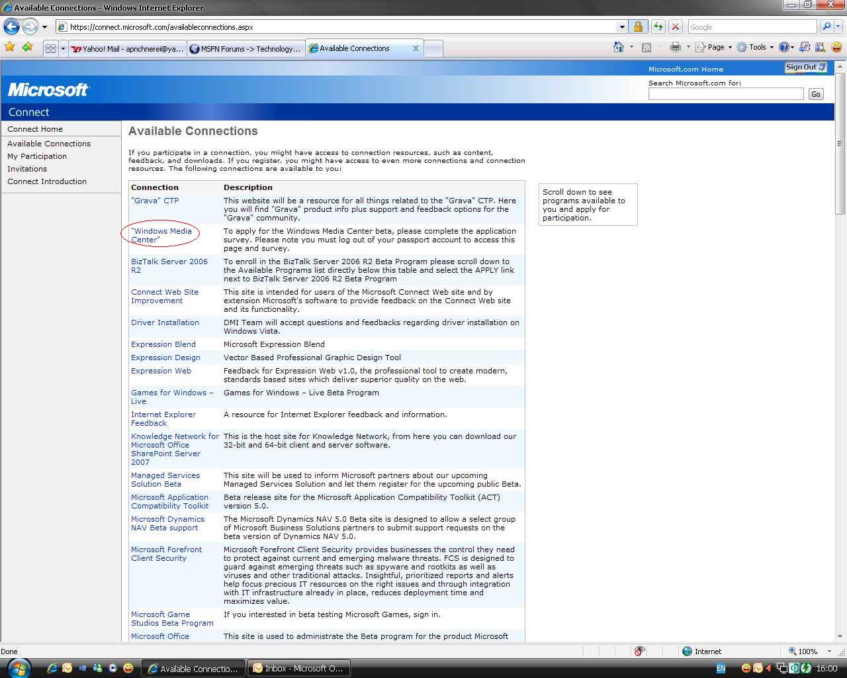Switch to Inbox - Microsoft Outlook taskbar button
The height and width of the screenshot is (678, 847).
[298, 668]
